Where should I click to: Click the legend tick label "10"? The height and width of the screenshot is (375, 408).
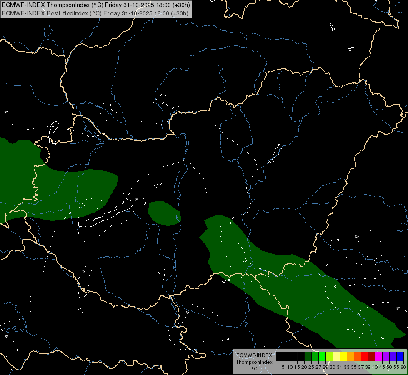pos(290,367)
